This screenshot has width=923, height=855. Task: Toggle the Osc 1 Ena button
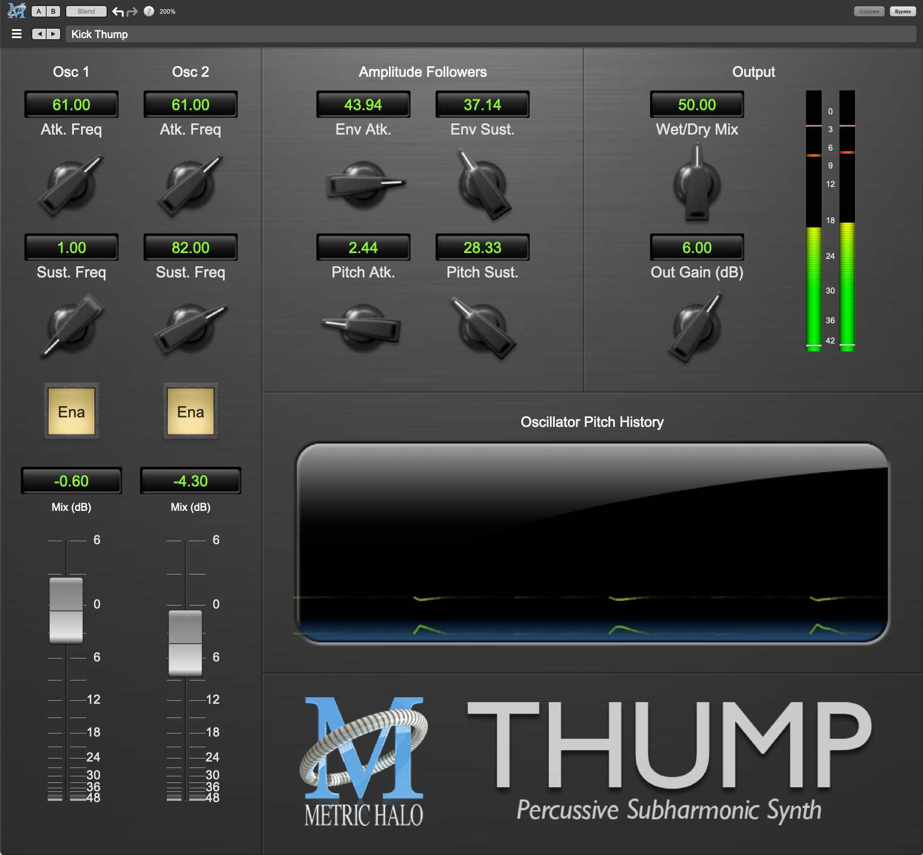click(x=72, y=412)
